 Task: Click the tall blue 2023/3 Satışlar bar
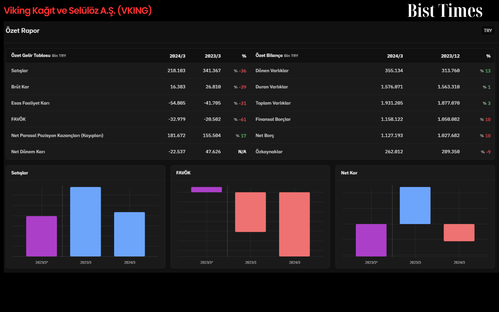point(85,222)
